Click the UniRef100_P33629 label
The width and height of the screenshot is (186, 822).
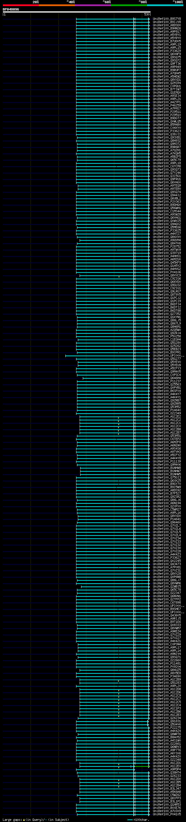(167, 51)
